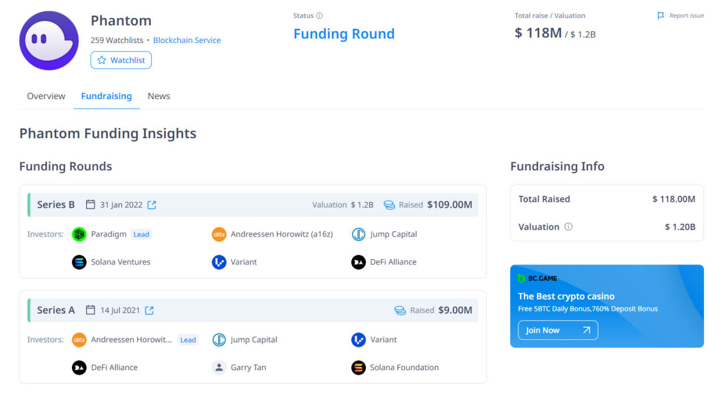Click the $ 118.00M Total Raised value

(x=674, y=199)
